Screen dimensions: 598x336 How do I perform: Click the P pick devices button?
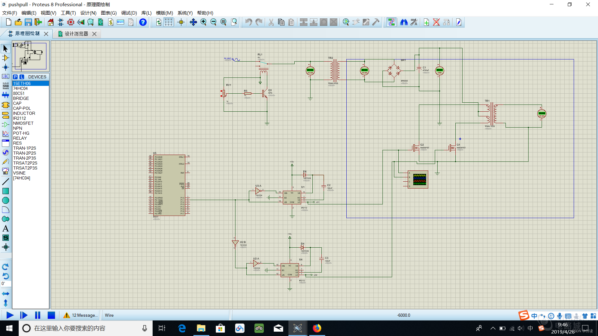click(x=15, y=77)
